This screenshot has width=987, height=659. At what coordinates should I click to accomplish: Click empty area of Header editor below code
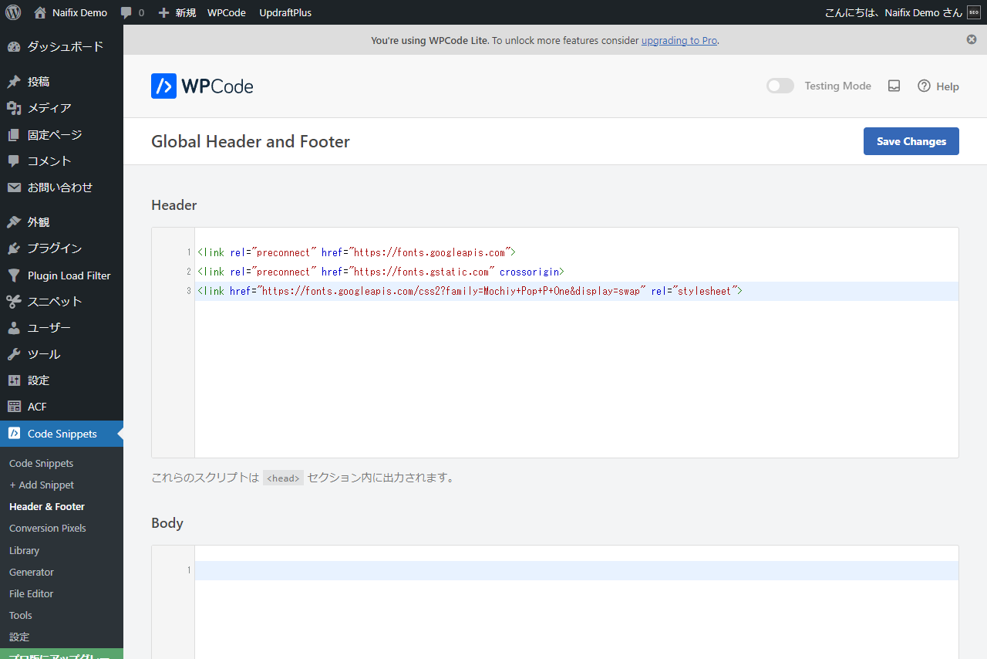576,378
